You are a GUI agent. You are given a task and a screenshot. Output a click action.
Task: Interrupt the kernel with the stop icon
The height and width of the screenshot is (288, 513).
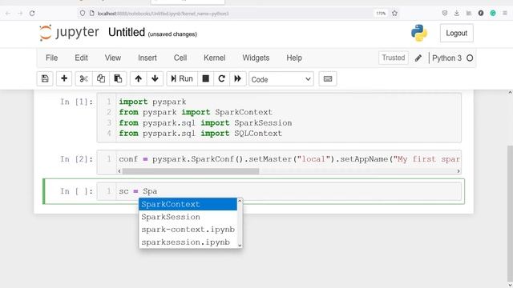click(x=206, y=78)
